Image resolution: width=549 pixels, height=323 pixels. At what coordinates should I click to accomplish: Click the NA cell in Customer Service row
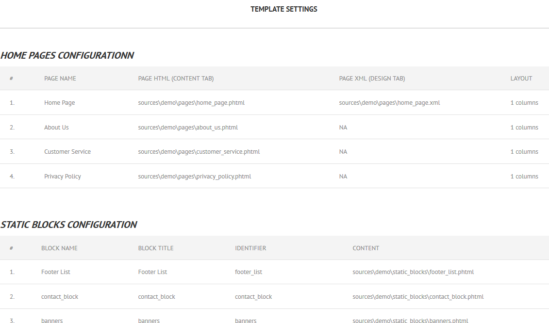343,151
